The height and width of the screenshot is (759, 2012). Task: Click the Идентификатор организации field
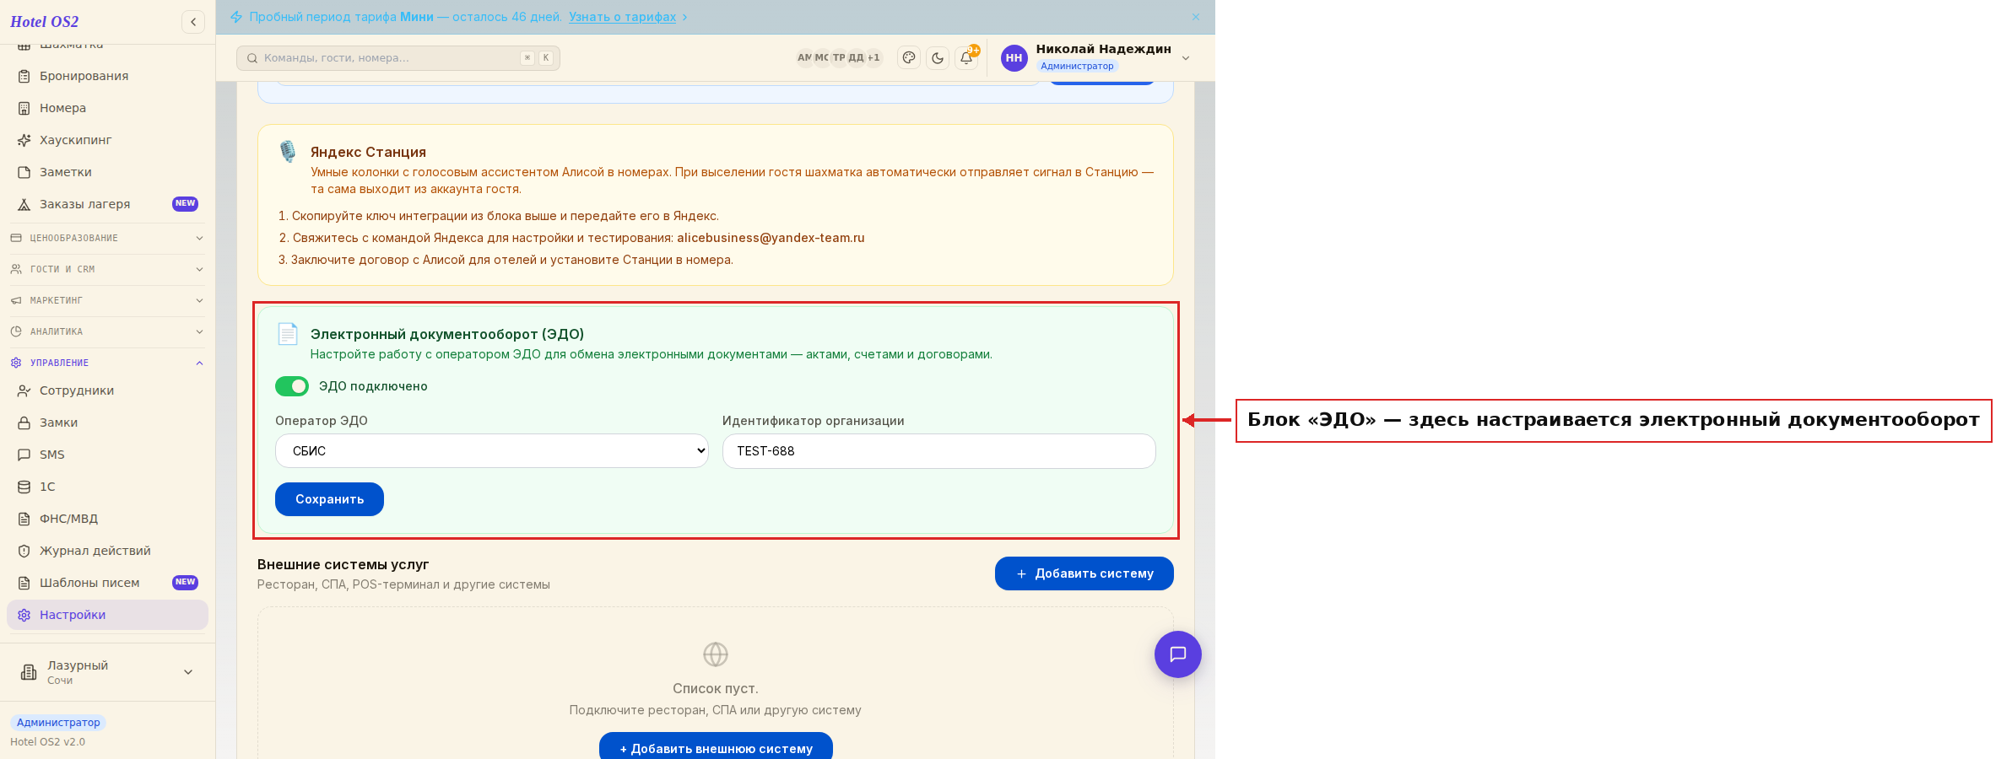point(938,451)
